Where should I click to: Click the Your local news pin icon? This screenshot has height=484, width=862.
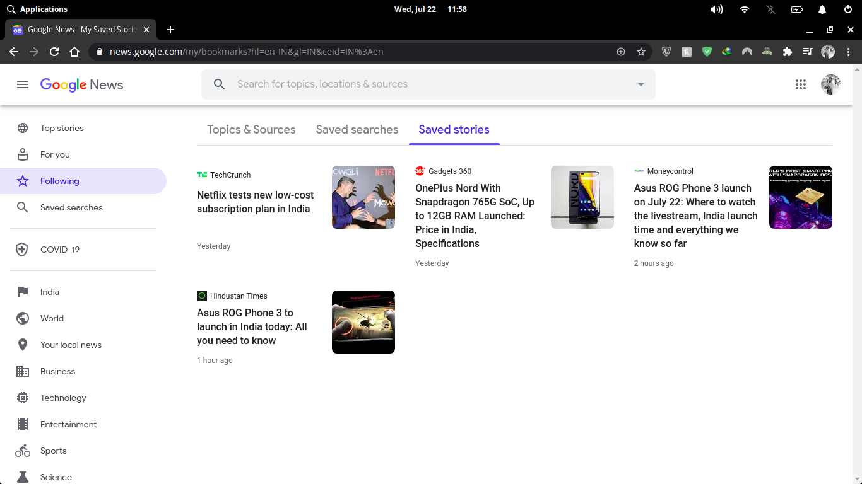click(x=23, y=345)
